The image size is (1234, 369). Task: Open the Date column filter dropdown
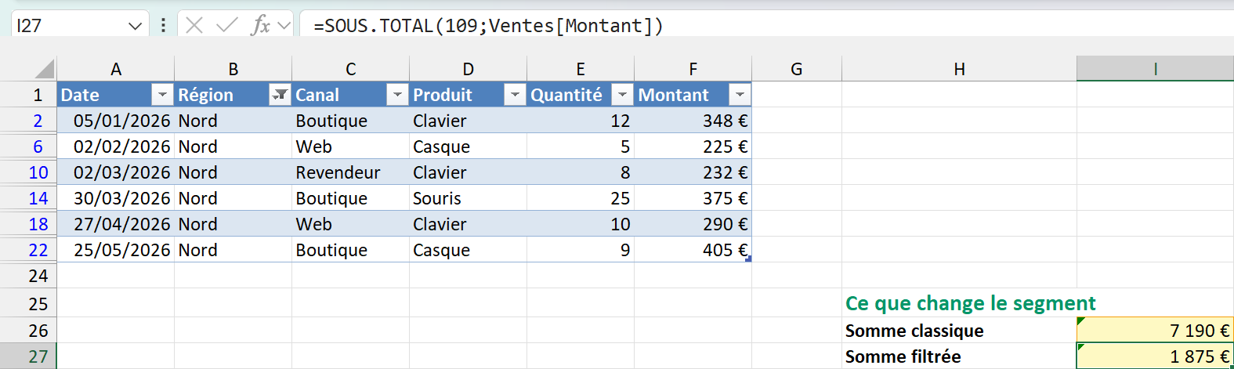tap(162, 95)
